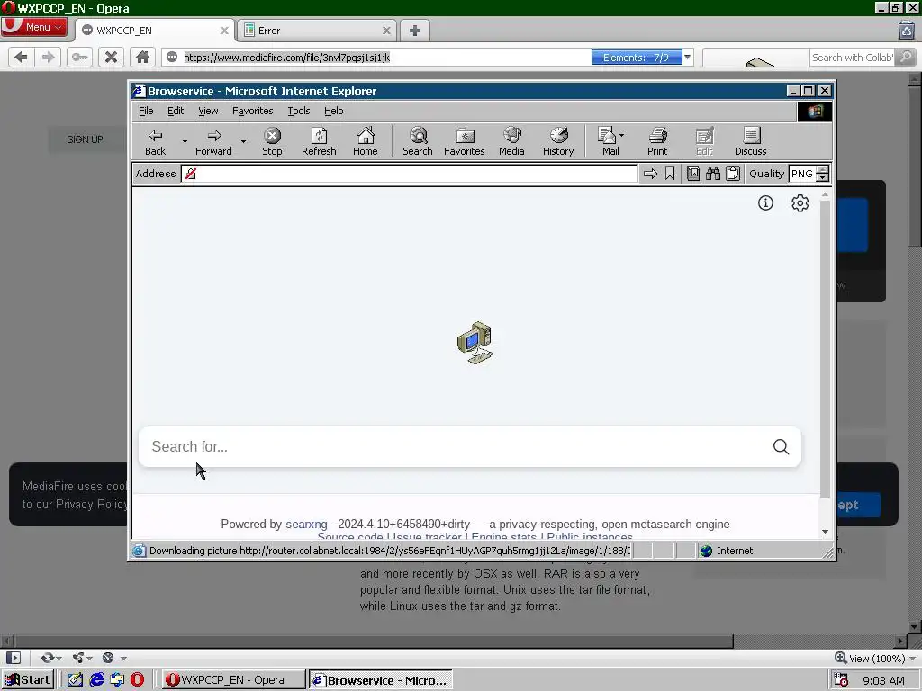Screen dimensions: 922x691
Task: Open Opera's closed tabs trash icon
Action: click(906, 30)
